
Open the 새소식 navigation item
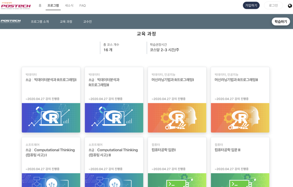point(69,5)
